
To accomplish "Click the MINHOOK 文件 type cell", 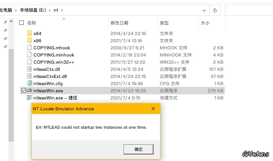I will coord(176,55).
